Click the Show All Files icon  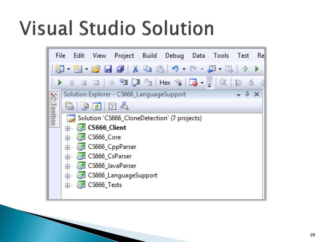[x=85, y=106]
